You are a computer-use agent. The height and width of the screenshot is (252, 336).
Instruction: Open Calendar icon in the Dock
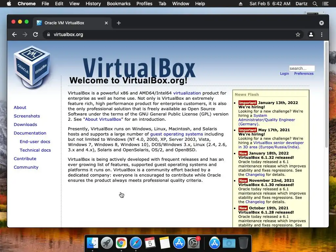coord(150,243)
